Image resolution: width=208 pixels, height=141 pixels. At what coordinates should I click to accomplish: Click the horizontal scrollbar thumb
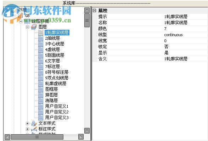coord(37,137)
